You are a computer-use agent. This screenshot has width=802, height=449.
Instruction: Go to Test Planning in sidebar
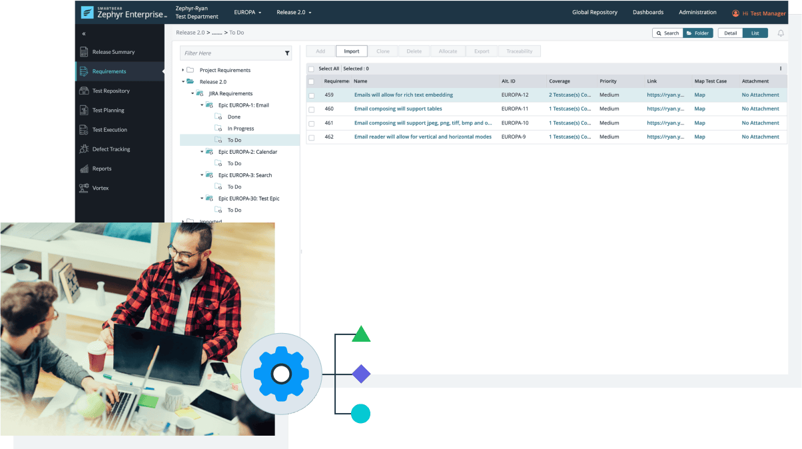(109, 110)
